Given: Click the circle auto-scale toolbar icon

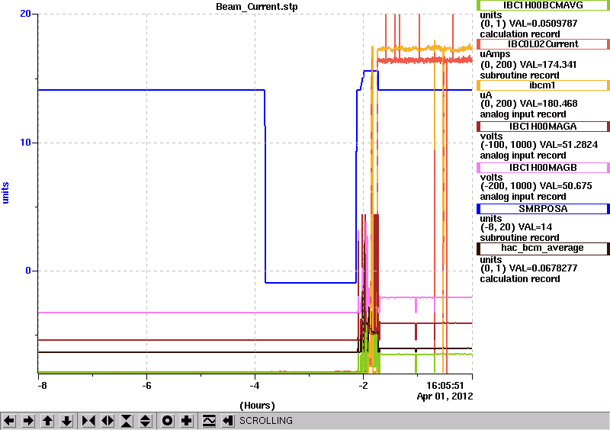Looking at the screenshot, I should coord(168,421).
